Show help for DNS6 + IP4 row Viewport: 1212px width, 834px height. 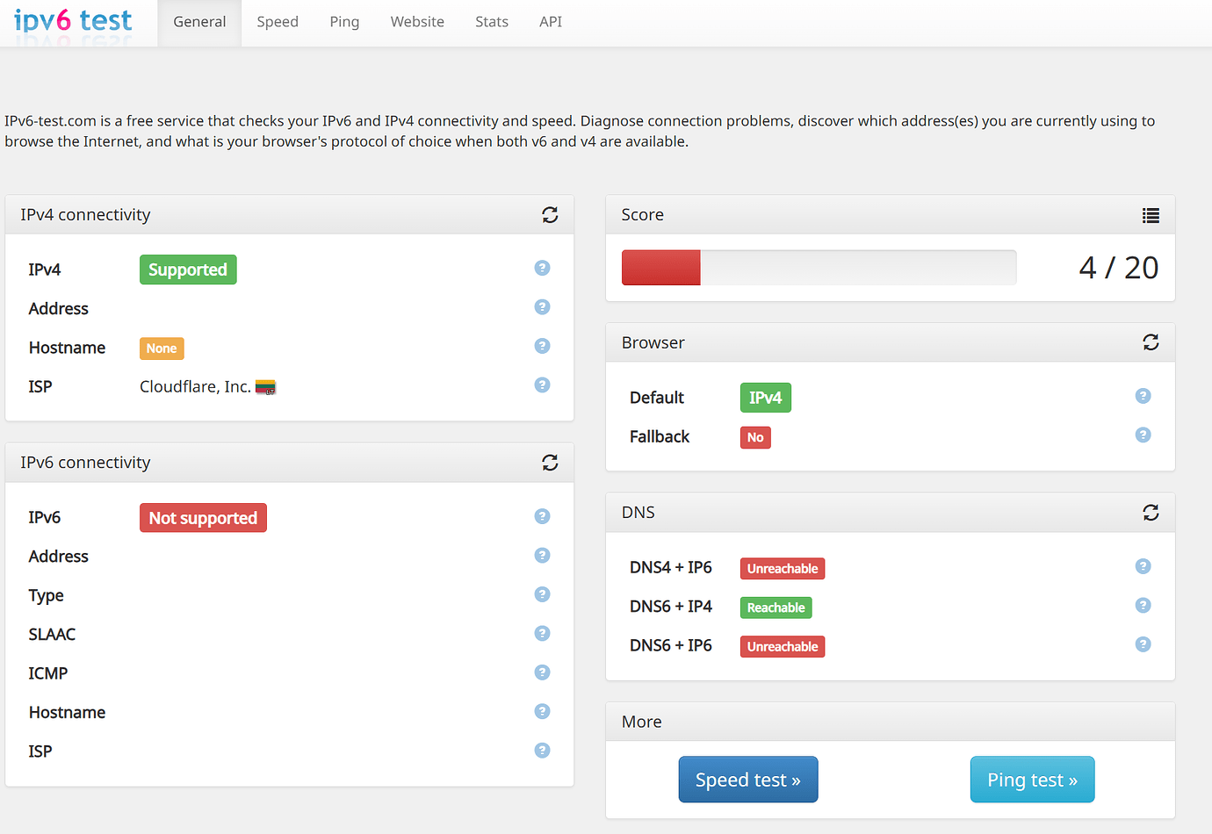point(1143,606)
